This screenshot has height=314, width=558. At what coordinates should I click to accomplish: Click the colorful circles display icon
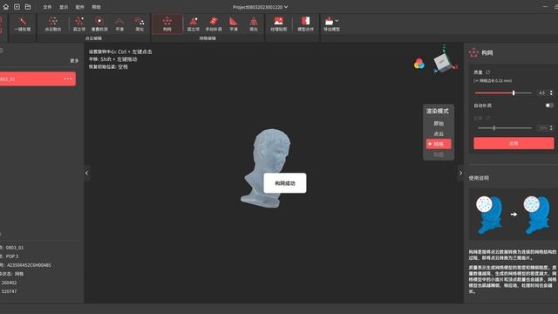coord(419,64)
